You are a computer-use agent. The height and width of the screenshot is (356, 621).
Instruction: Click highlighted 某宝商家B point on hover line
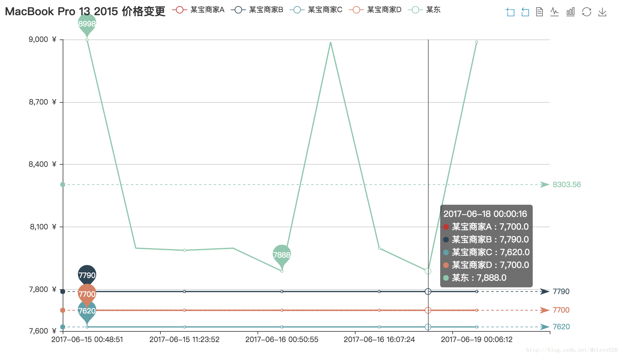pyautogui.click(x=428, y=292)
